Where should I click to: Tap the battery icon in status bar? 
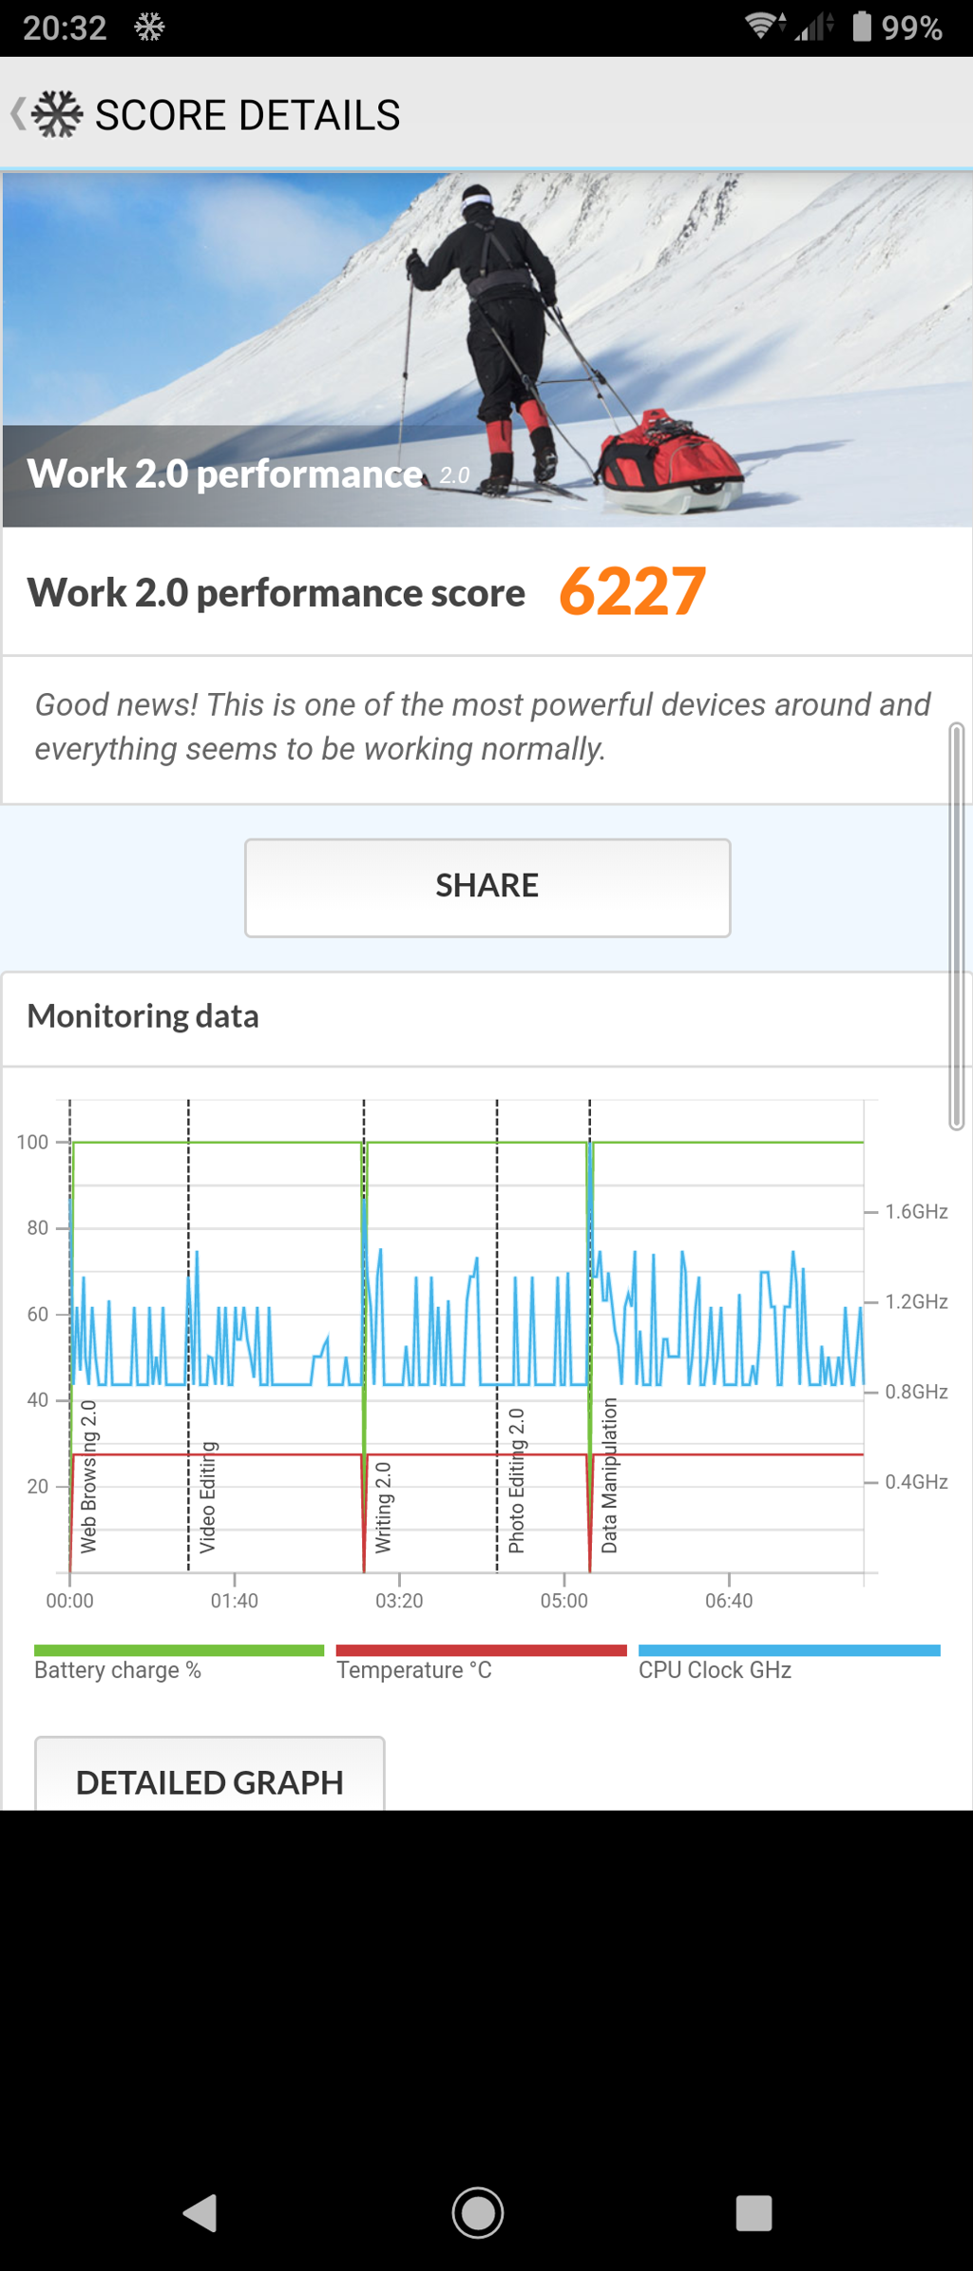click(x=861, y=27)
